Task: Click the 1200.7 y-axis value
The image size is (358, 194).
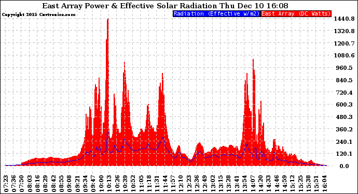Action: [345, 43]
